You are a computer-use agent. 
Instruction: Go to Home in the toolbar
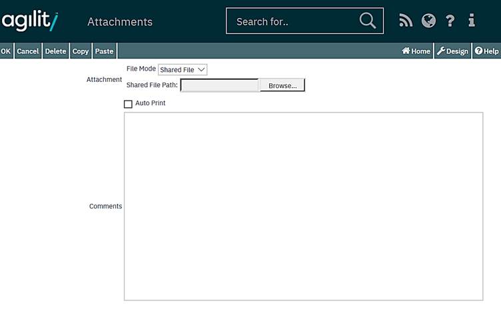coord(416,51)
